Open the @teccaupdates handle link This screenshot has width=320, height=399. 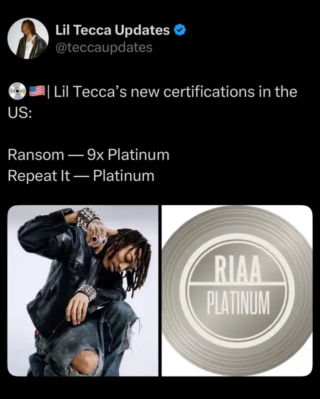pyautogui.click(x=104, y=47)
